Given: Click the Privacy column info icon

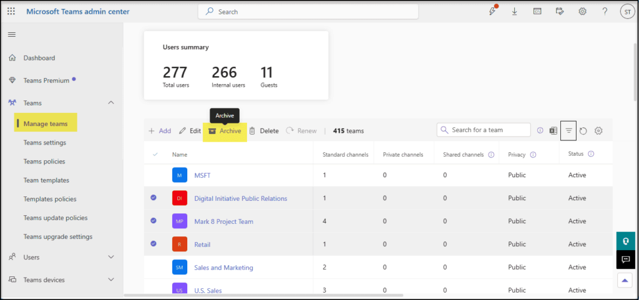Looking at the screenshot, I should pyautogui.click(x=533, y=155).
